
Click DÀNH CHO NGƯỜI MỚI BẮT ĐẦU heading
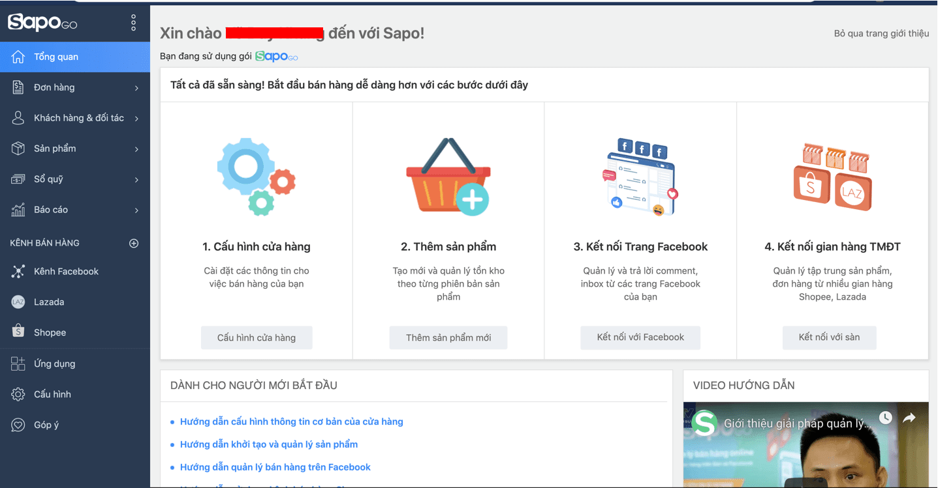(x=254, y=385)
